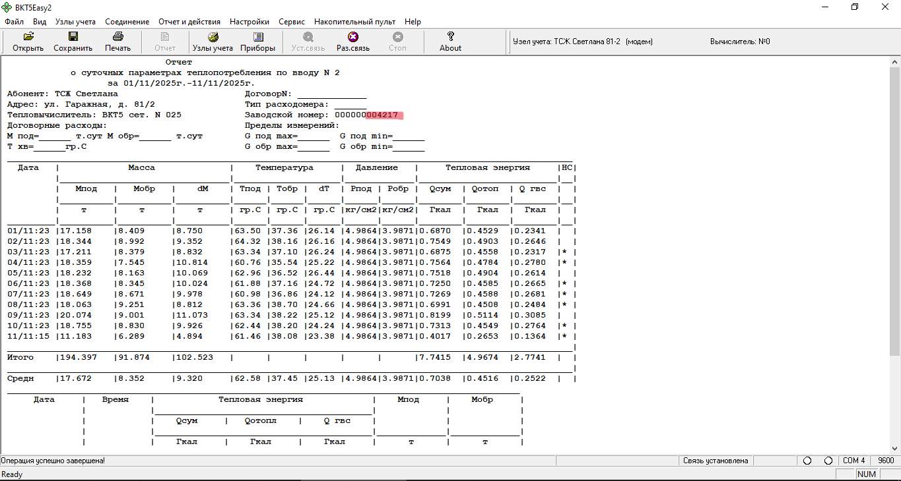Click the About question mark icon
The width and height of the screenshot is (901, 481).
[x=450, y=38]
